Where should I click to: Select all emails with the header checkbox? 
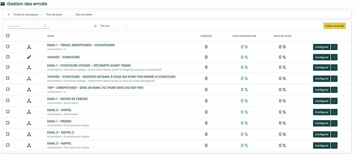(8, 36)
